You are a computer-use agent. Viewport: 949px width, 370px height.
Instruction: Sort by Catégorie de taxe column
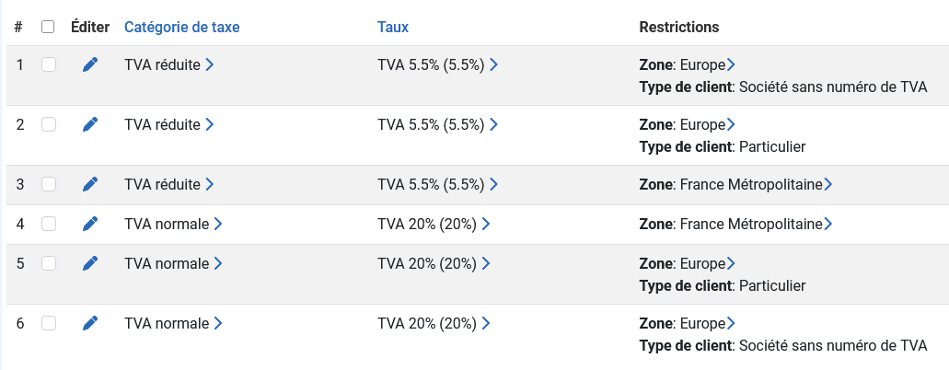coord(181,27)
